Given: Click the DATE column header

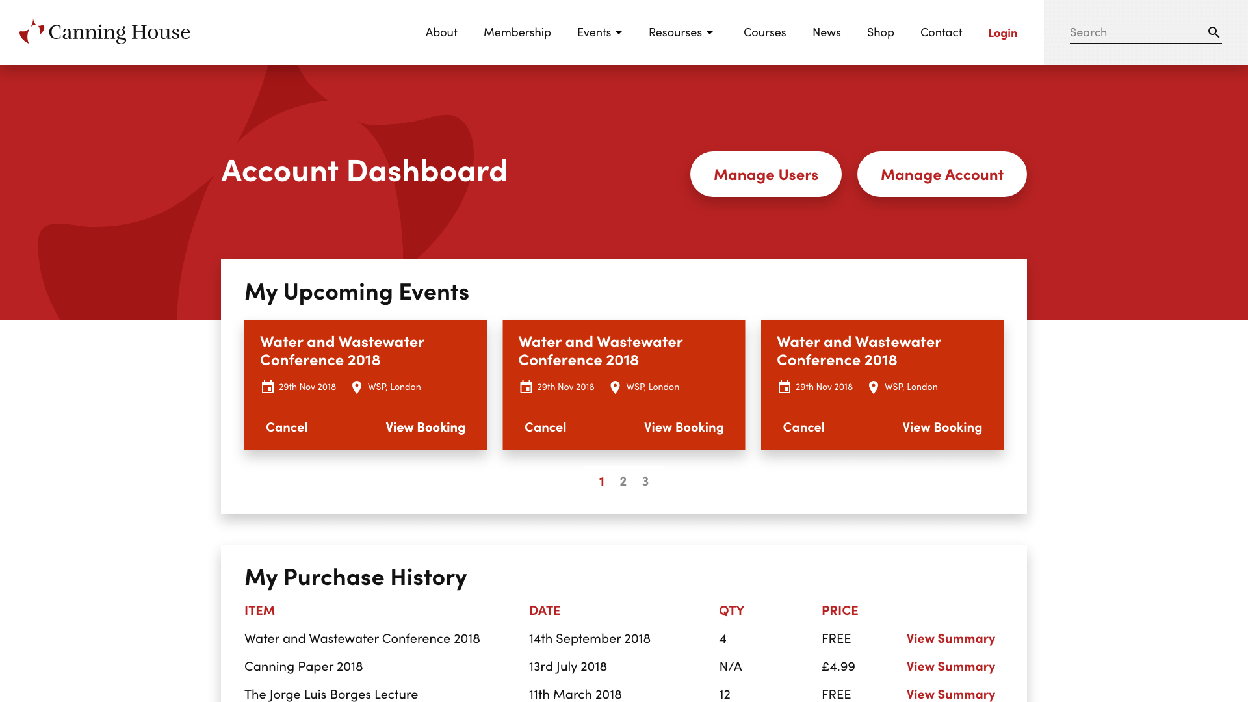Looking at the screenshot, I should [x=545, y=610].
